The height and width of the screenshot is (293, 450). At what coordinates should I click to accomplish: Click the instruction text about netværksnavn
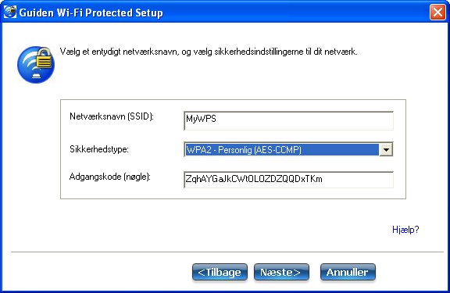209,52
